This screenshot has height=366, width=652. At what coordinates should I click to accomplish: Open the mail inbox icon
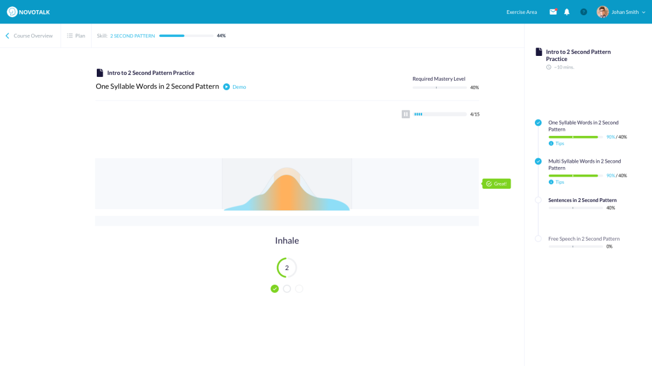pos(553,11)
